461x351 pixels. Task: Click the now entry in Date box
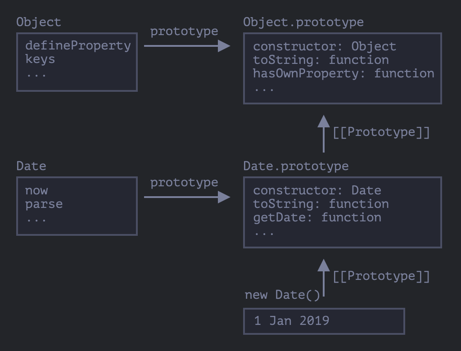[x=36, y=190]
